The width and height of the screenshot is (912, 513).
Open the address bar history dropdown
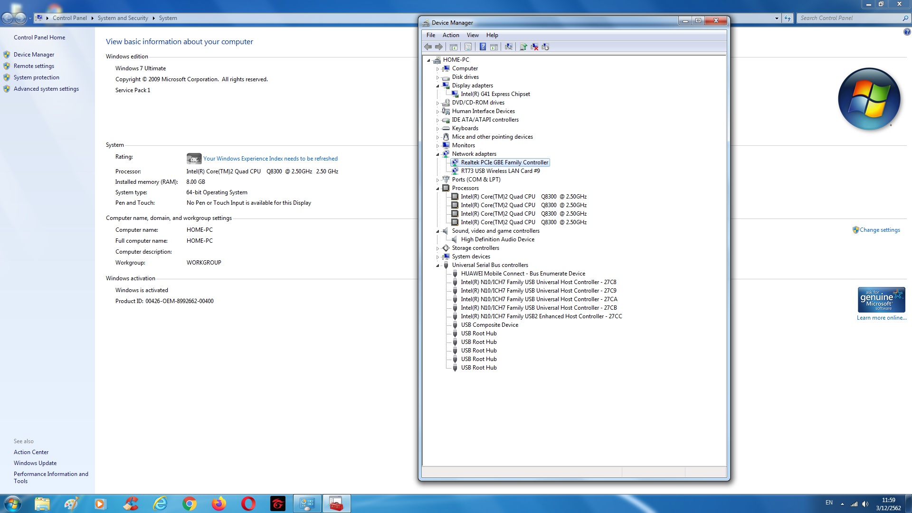tap(777, 18)
